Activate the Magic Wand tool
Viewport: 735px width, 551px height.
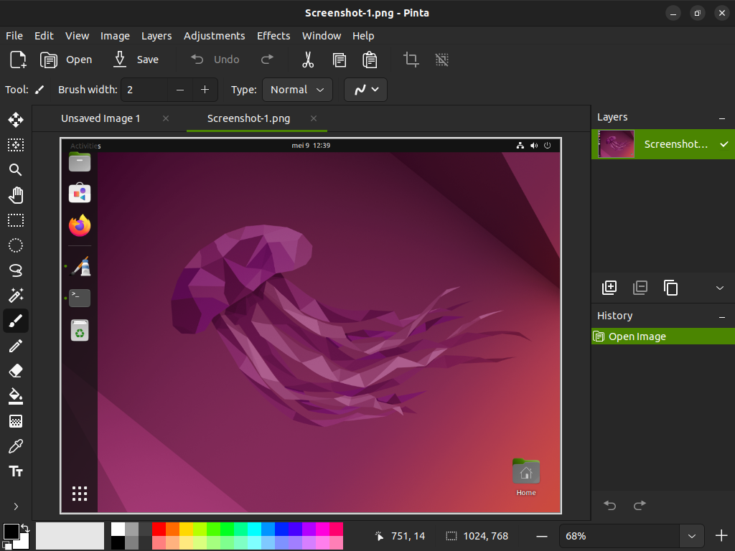point(16,295)
